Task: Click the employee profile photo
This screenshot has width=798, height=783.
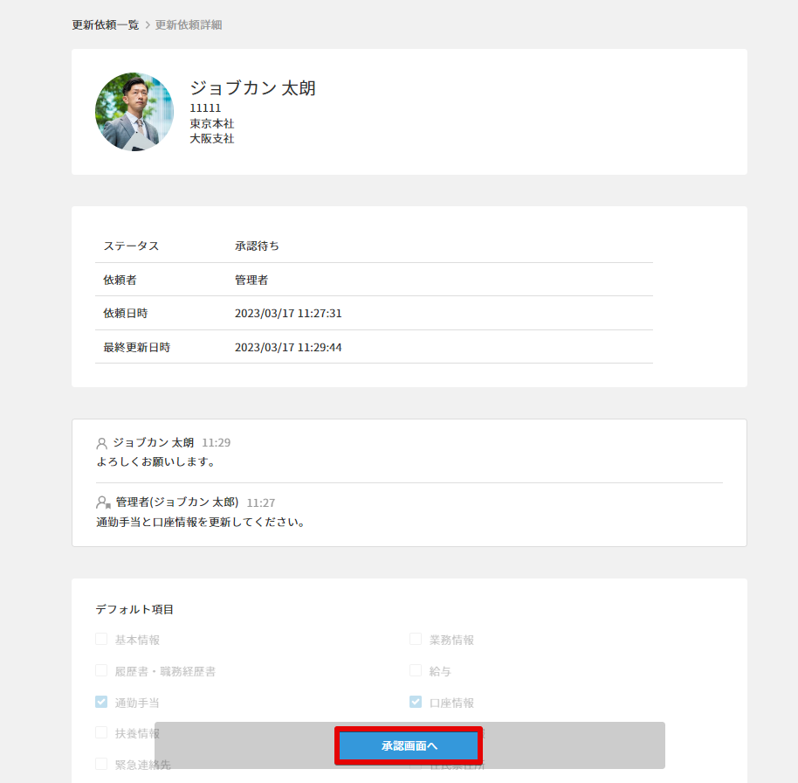Action: coord(134,112)
